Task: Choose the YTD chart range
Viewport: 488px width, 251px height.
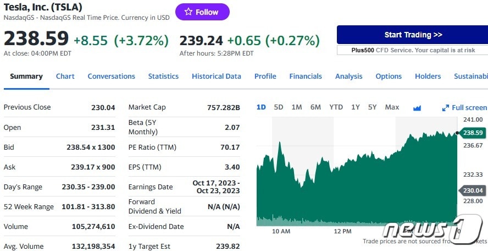Action: (336, 107)
